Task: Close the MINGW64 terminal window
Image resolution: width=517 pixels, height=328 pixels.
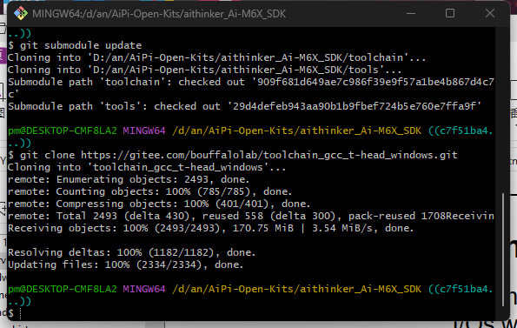Action: pyautogui.click(x=490, y=14)
